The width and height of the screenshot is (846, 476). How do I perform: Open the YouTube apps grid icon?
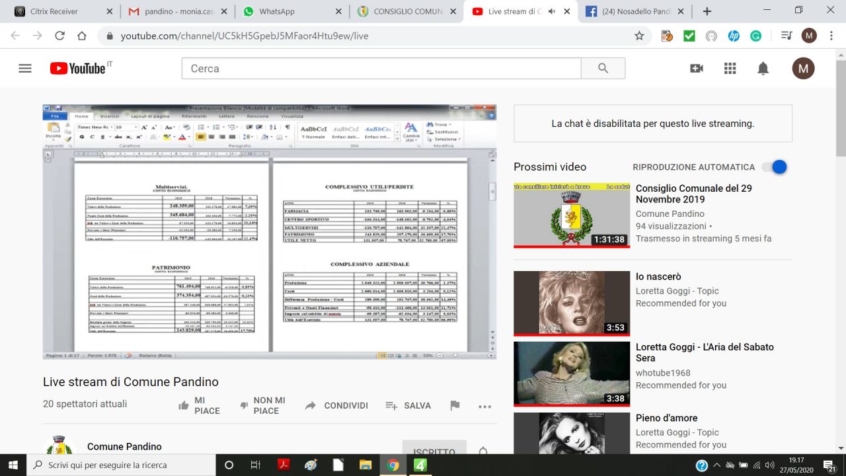(730, 68)
